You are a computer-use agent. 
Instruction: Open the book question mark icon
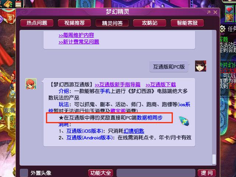tap(8, 4)
